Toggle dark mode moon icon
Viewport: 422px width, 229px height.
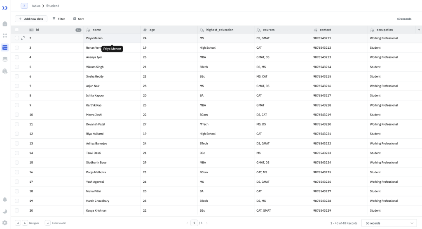pyautogui.click(x=5, y=212)
